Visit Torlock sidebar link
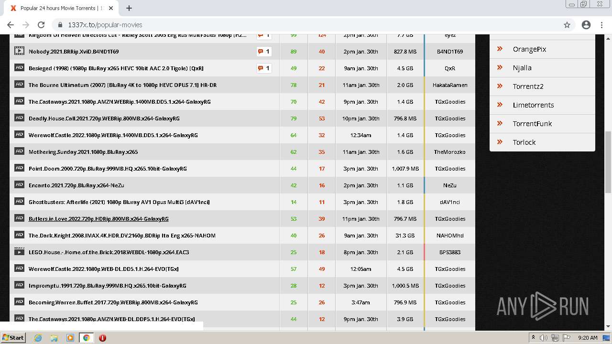This screenshot has width=612, height=344. click(524, 142)
